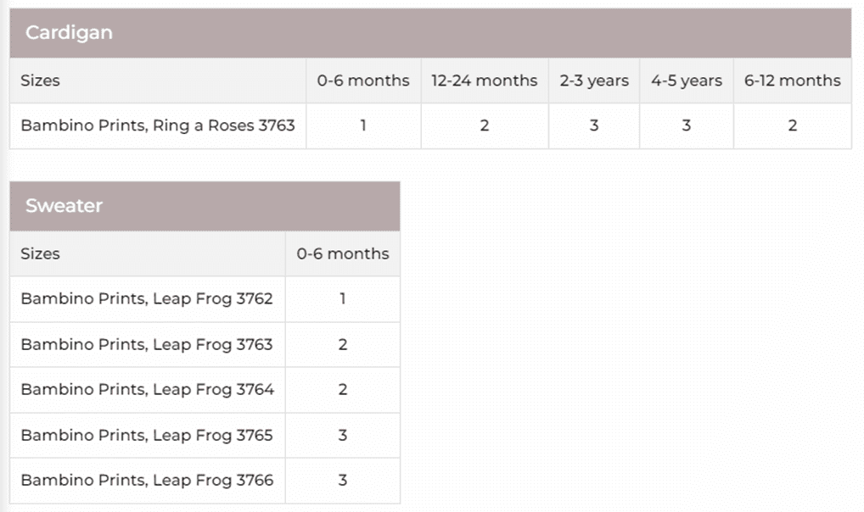This screenshot has width=864, height=512.
Task: Click Bambino Prints, Leap Frog 3766
Action: pos(147,480)
